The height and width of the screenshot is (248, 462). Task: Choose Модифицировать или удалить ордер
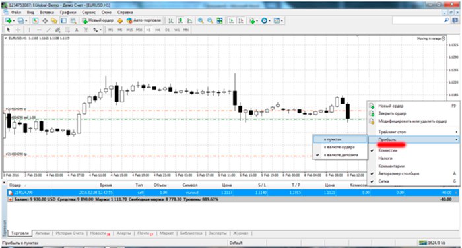click(412, 121)
